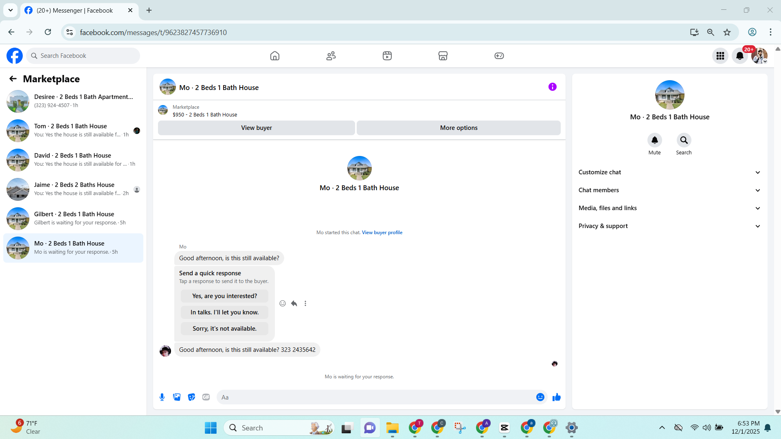Select the Messenger | Facebook browser tab

click(79, 10)
